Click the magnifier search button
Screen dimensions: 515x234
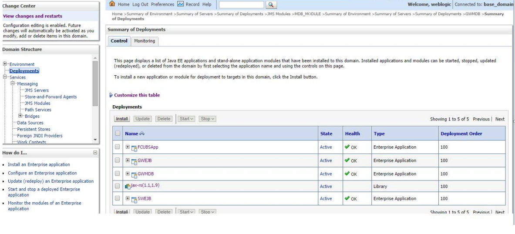tap(271, 5)
